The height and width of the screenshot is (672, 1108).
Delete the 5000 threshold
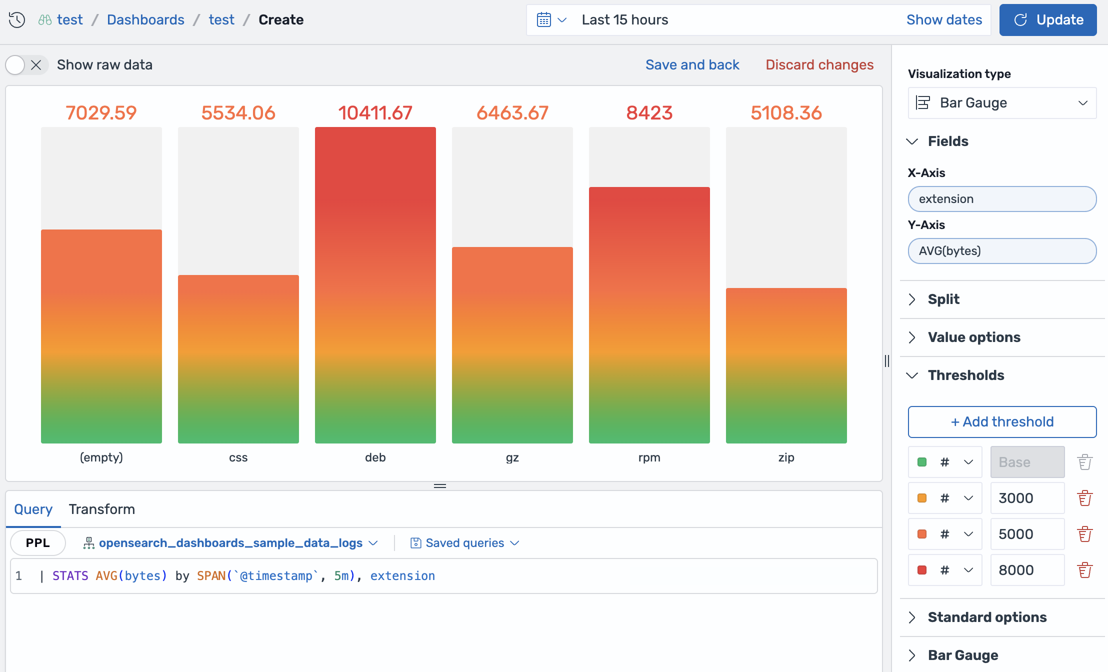[x=1084, y=534]
